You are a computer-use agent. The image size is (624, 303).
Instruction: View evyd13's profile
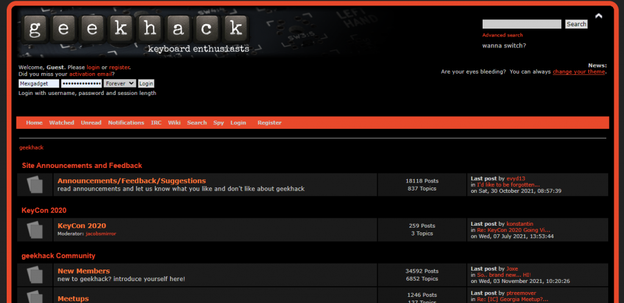tap(516, 179)
